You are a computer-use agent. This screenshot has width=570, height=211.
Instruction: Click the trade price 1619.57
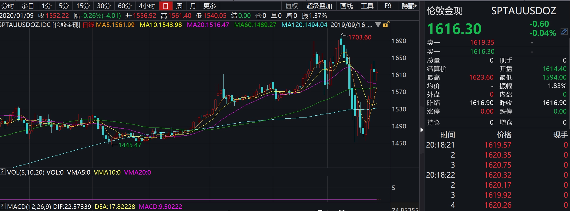(498, 145)
